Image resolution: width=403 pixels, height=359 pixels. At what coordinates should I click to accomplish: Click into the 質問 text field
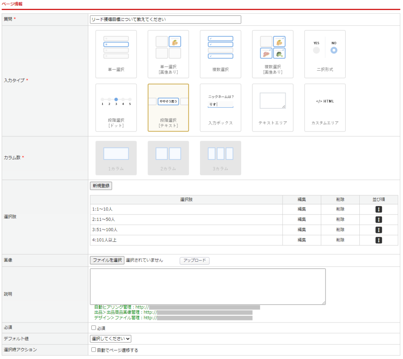[x=165, y=19]
